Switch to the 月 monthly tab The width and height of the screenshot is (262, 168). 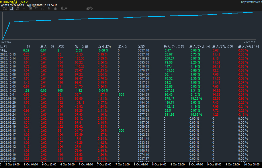[x=24, y=8]
